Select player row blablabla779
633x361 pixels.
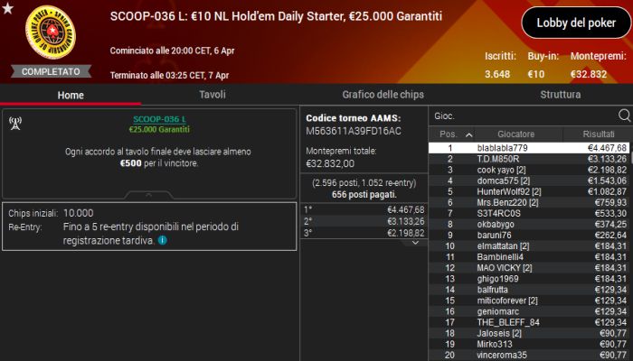[x=529, y=148]
